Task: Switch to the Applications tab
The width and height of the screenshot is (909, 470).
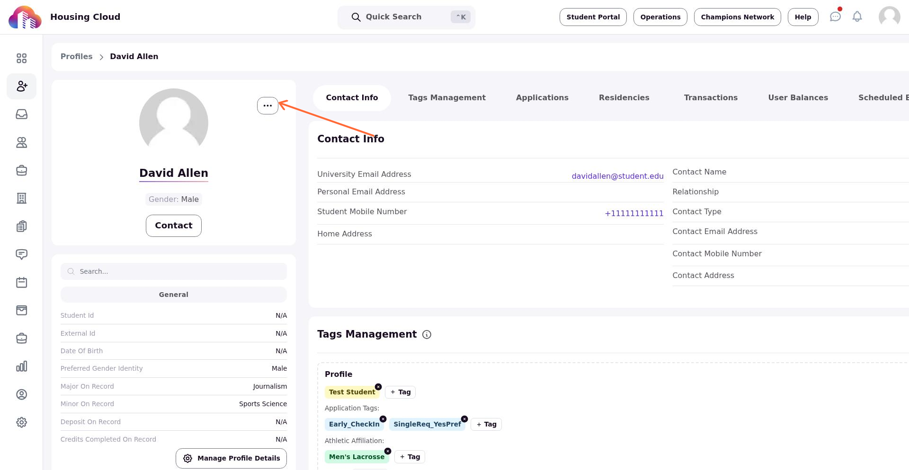Action: click(x=542, y=98)
